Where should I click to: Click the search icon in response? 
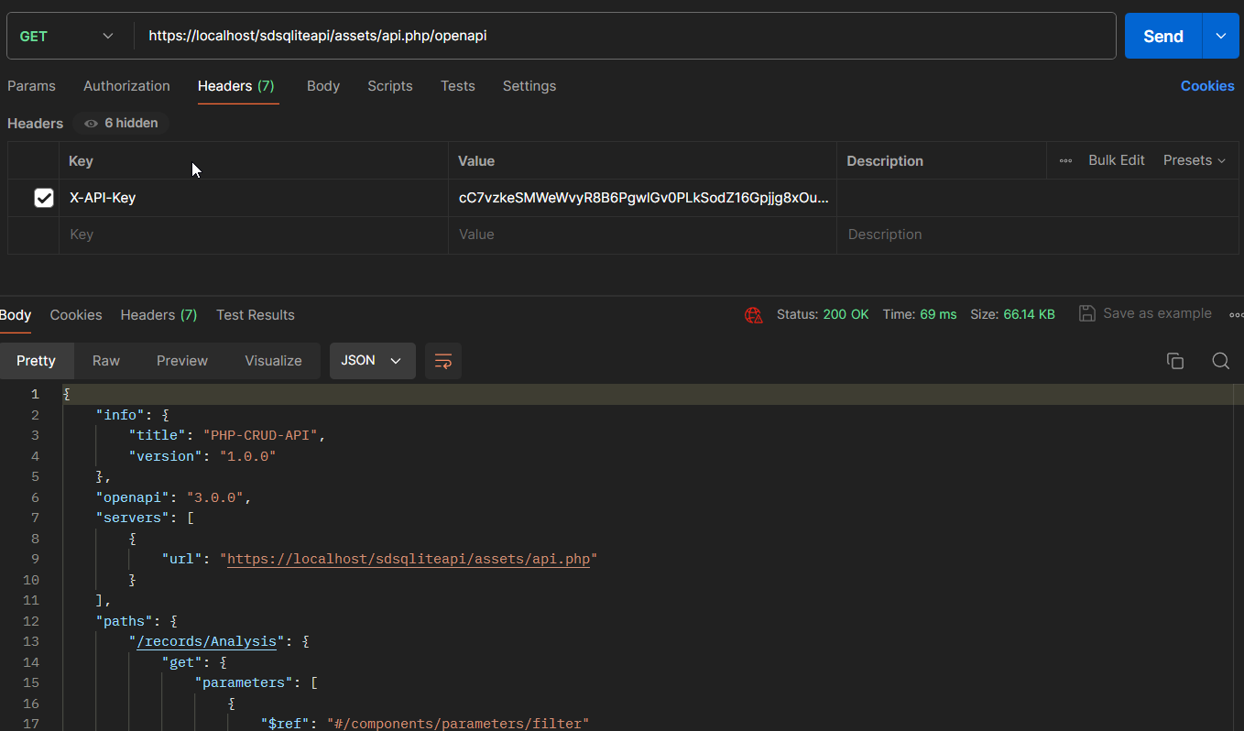pyautogui.click(x=1220, y=361)
